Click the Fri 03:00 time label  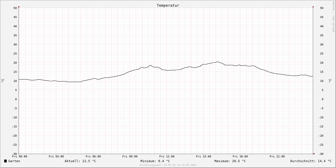tap(56, 157)
